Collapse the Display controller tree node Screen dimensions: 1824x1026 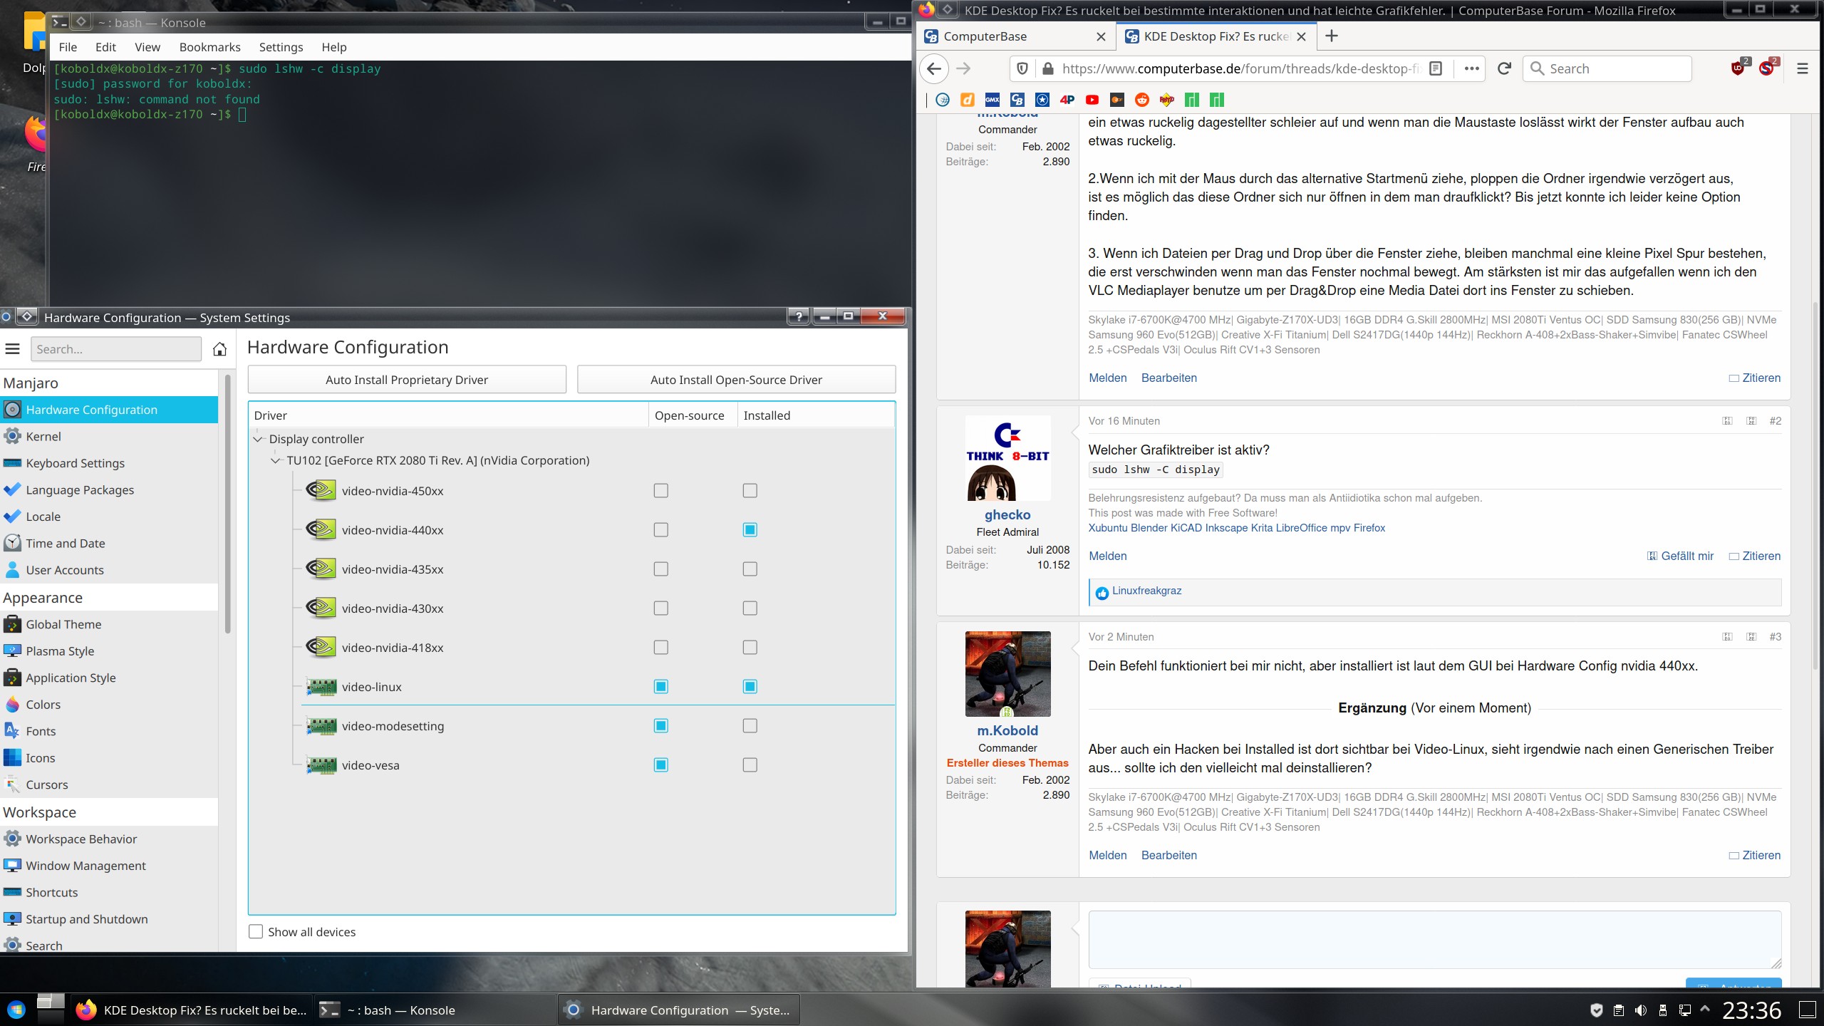click(x=258, y=439)
